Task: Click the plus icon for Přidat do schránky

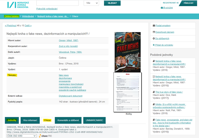Action: tap(154, 45)
